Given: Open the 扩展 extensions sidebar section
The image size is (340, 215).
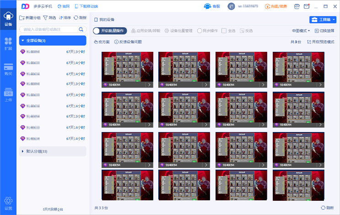Looking at the screenshot, I should [8, 44].
